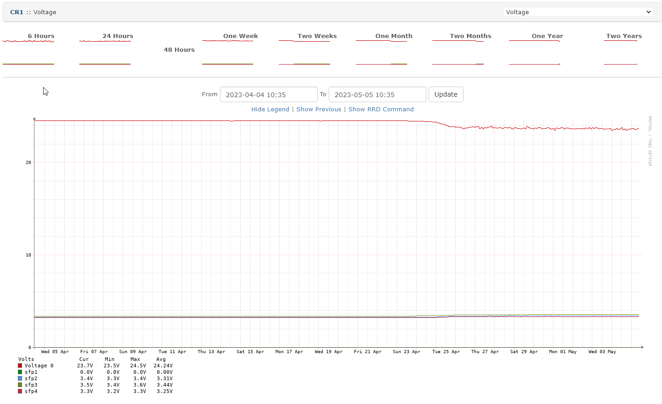Click the '3.2V' sfp4 minimum value

point(113,391)
